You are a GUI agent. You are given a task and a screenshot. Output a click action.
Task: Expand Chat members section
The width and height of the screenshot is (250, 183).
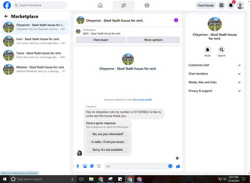click(x=214, y=73)
